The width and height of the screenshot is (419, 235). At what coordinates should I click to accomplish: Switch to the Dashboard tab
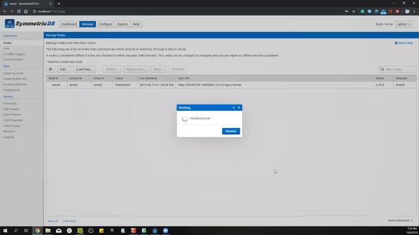point(69,24)
